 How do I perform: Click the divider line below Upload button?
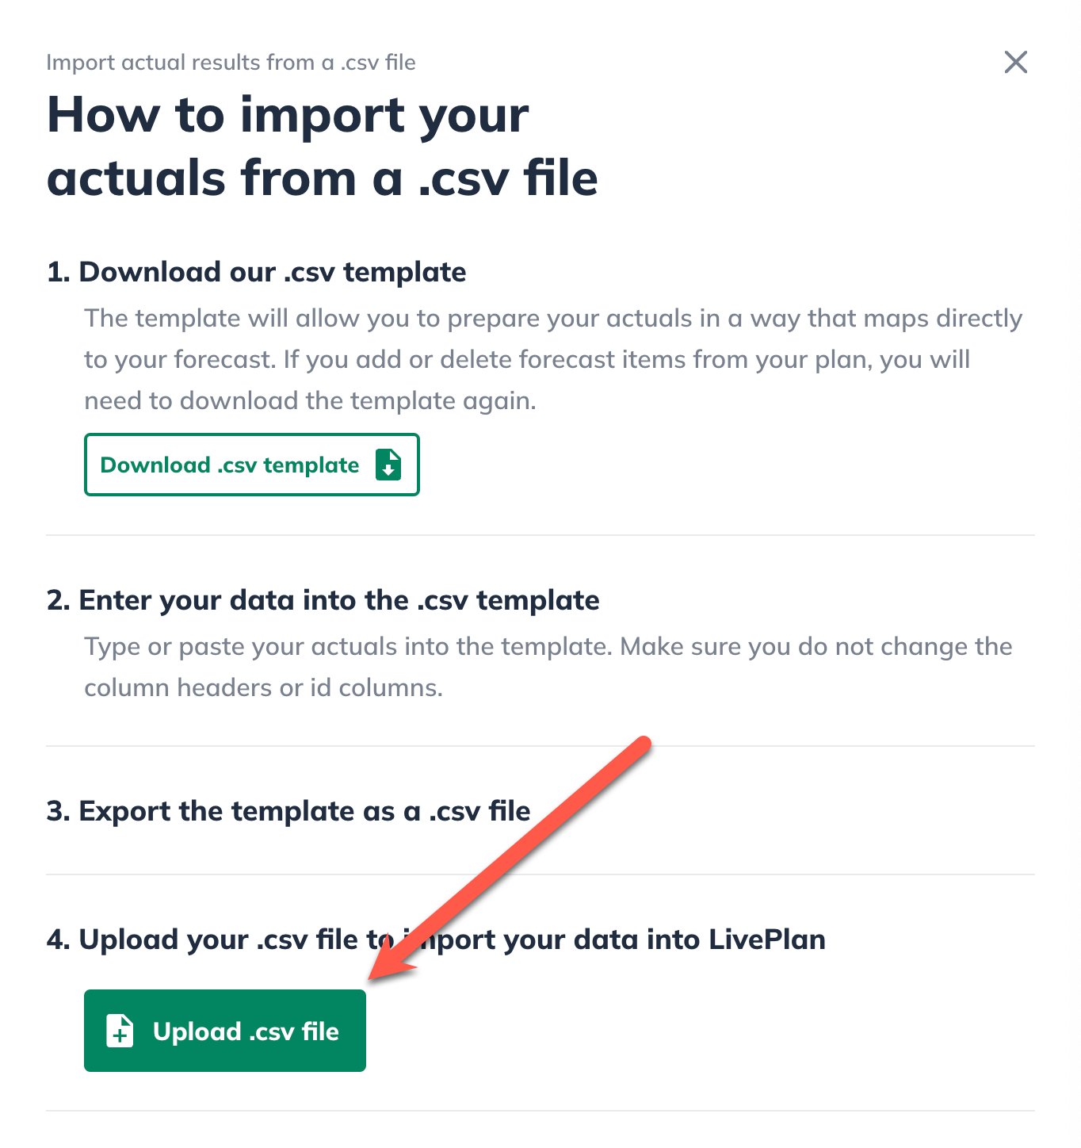point(540,1111)
